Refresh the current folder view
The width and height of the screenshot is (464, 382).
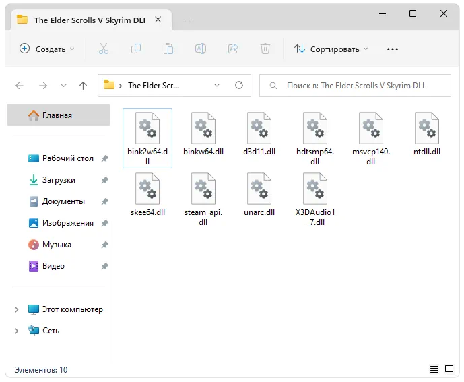point(239,86)
